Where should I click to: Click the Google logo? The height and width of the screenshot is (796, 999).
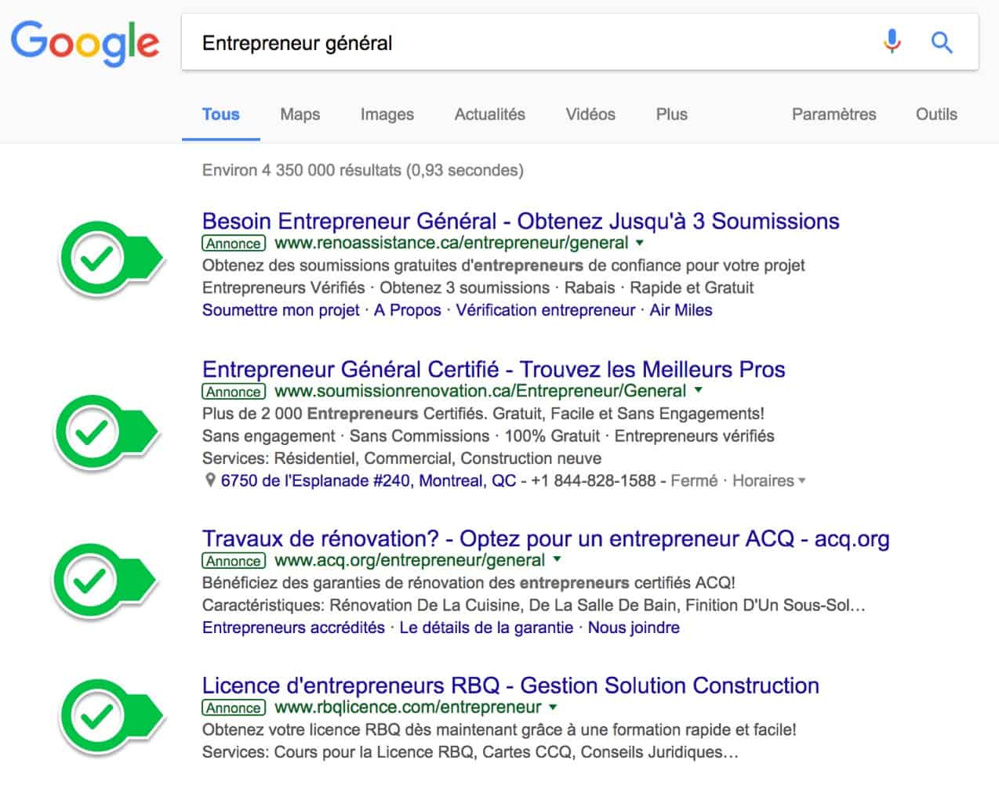[85, 43]
